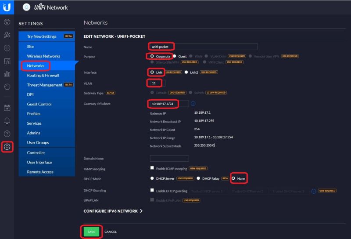Viewport: 351px width, 239px height.
Task: Enable DHCP guarding checkbox
Action: click(152, 190)
